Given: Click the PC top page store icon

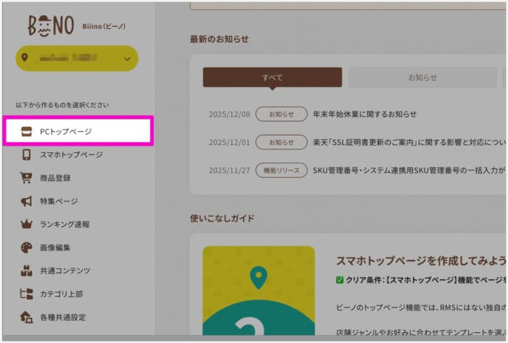Looking at the screenshot, I should [x=26, y=132].
